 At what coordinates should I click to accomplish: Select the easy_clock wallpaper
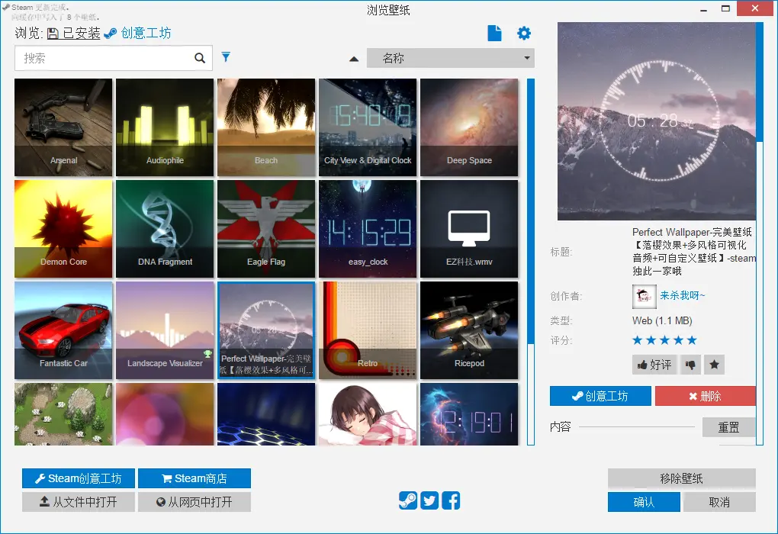(x=368, y=229)
